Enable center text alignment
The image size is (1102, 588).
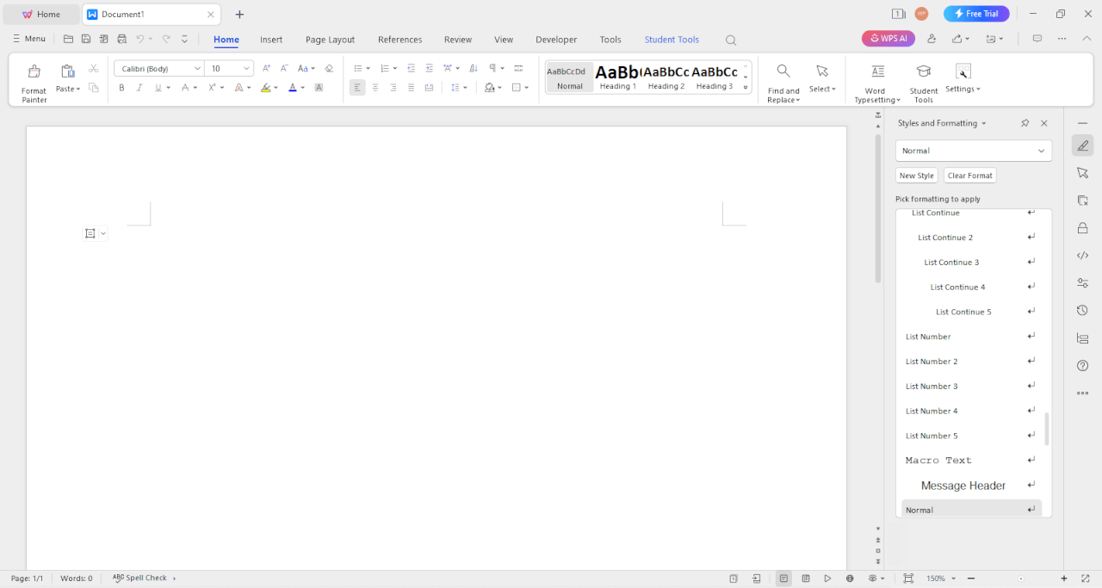375,87
